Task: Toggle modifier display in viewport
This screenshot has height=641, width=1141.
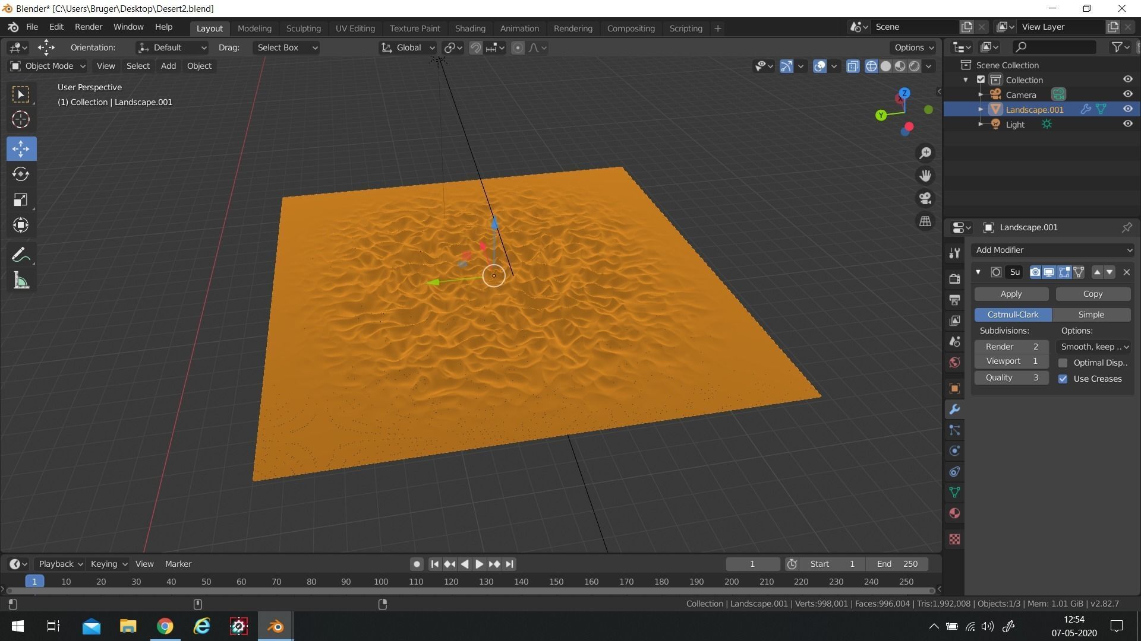Action: [x=1049, y=272]
